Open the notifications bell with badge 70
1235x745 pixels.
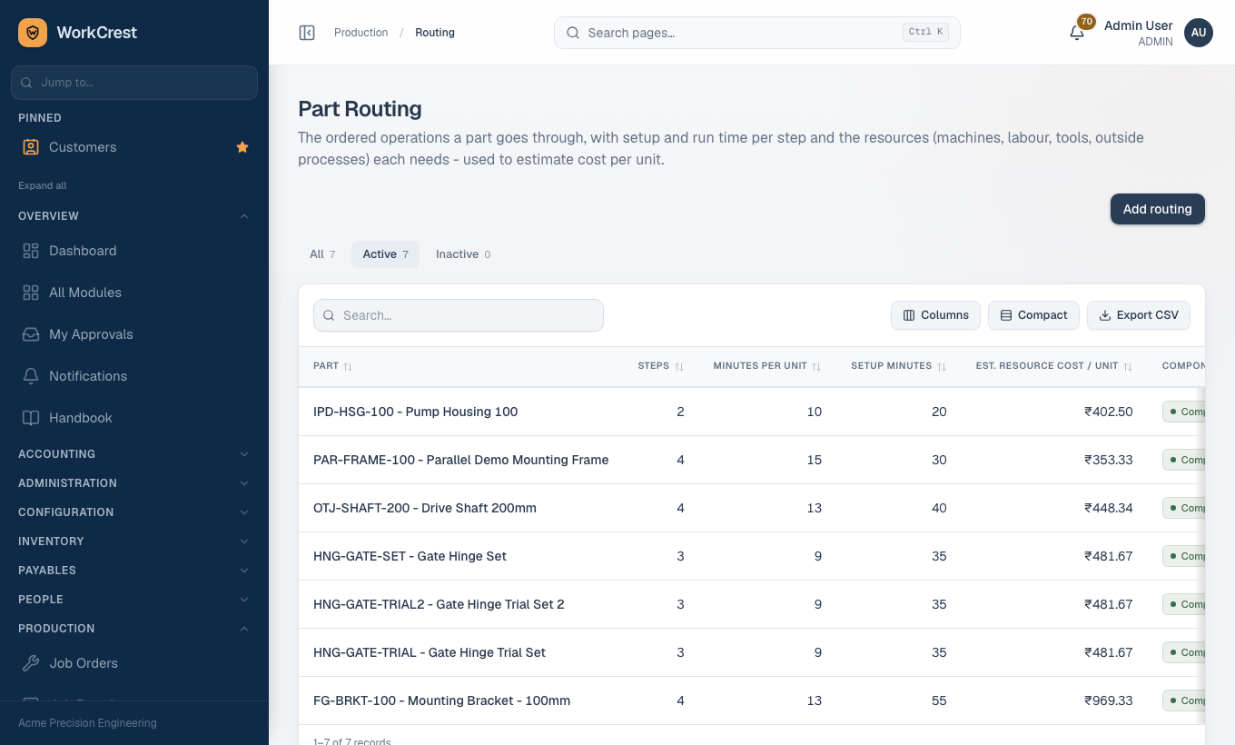click(x=1077, y=33)
